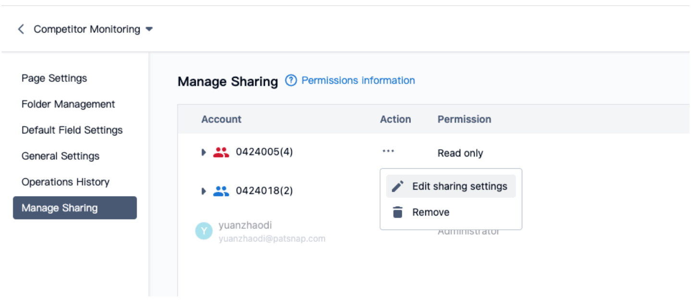Click the red group icon for 0424005

tap(221, 152)
